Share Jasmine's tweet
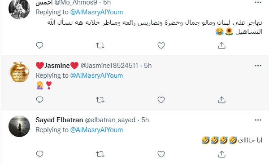 tap(221, 100)
